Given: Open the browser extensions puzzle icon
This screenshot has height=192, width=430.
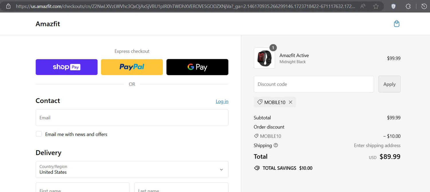Looking at the screenshot, I should (408, 6).
